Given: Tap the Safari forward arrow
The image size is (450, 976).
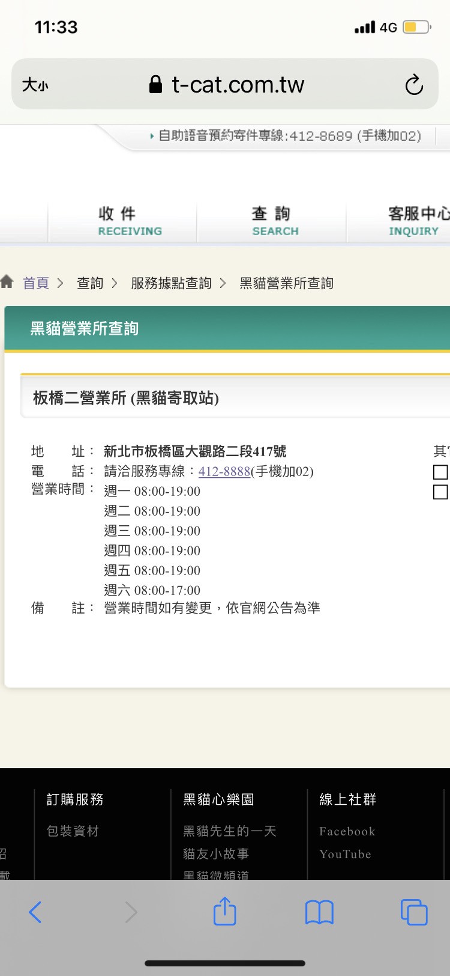Looking at the screenshot, I should [131, 912].
